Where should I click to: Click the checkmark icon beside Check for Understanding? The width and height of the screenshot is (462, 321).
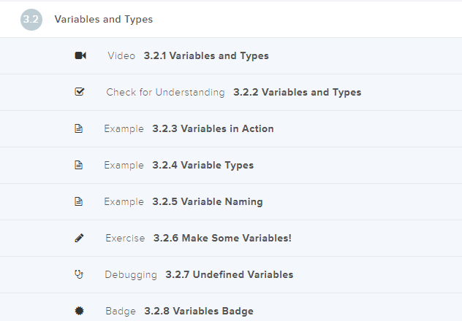(80, 93)
